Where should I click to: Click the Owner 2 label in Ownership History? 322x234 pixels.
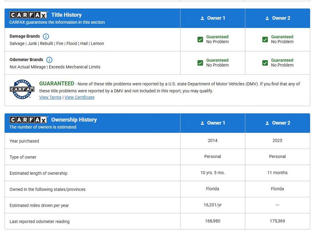[281, 123]
